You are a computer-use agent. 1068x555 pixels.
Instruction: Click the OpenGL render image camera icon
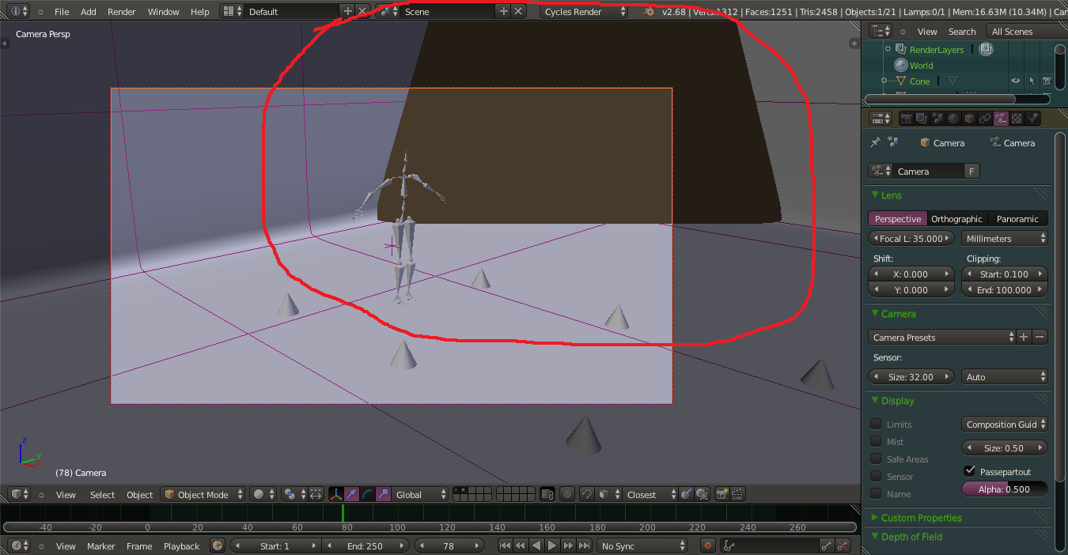(721, 494)
